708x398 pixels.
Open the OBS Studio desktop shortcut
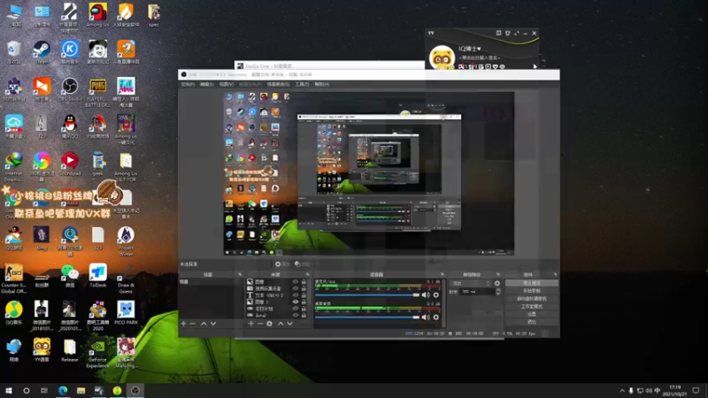pyautogui.click(x=70, y=89)
